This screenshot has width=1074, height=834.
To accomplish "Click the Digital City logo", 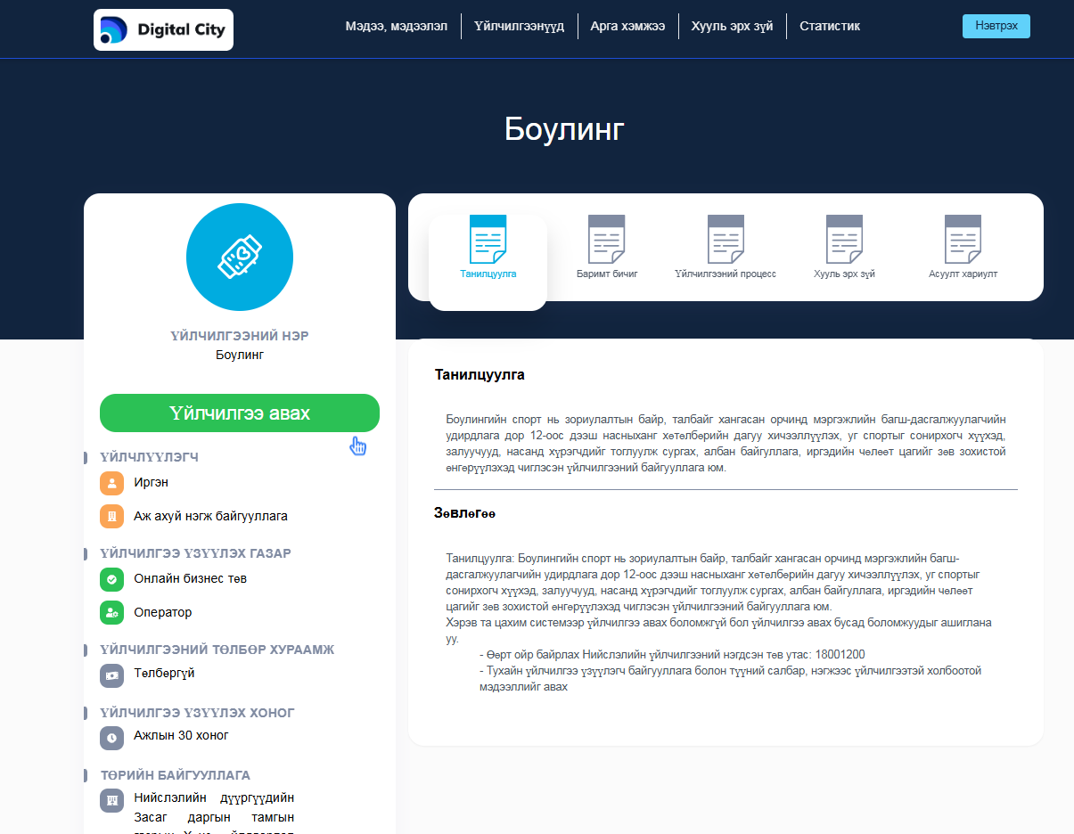I will pyautogui.click(x=163, y=29).
